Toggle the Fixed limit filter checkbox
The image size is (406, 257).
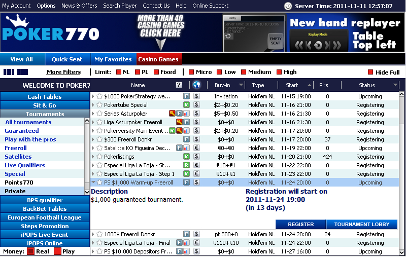coord(156,72)
